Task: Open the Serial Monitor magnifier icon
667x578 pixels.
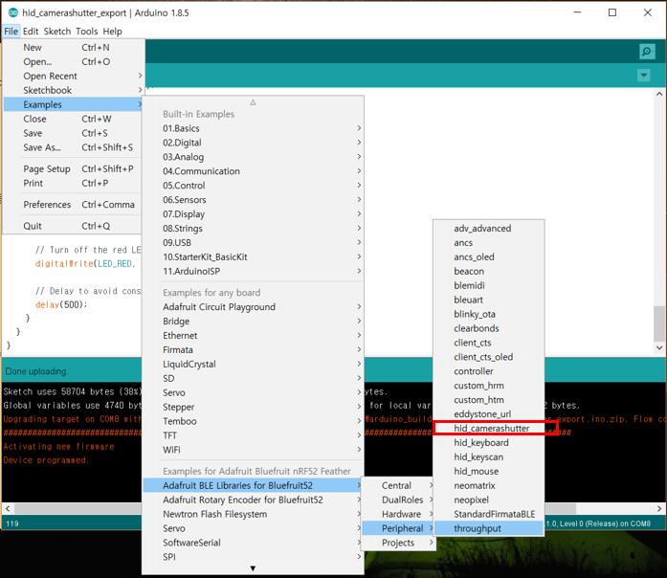Action: click(x=647, y=52)
